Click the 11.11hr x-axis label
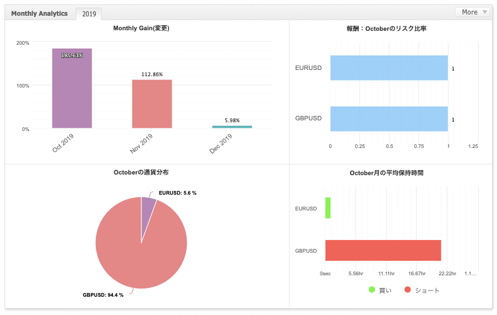The height and width of the screenshot is (315, 497). [x=387, y=273]
